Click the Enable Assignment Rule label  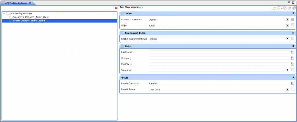[x=134, y=39]
